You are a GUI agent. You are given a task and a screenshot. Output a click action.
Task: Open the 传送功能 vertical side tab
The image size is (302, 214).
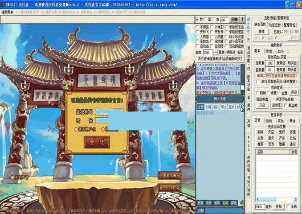click(x=248, y=164)
